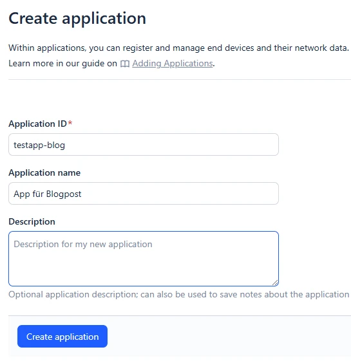Click the Application name label
The image size is (351, 363).
coord(44,172)
